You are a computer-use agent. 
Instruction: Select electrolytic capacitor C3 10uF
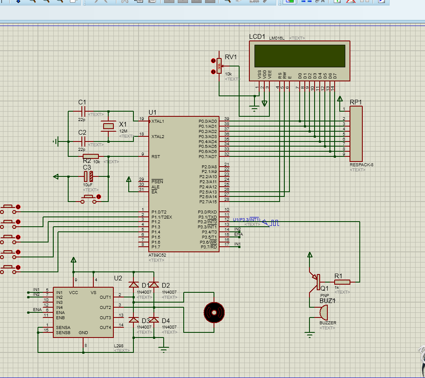(88, 176)
